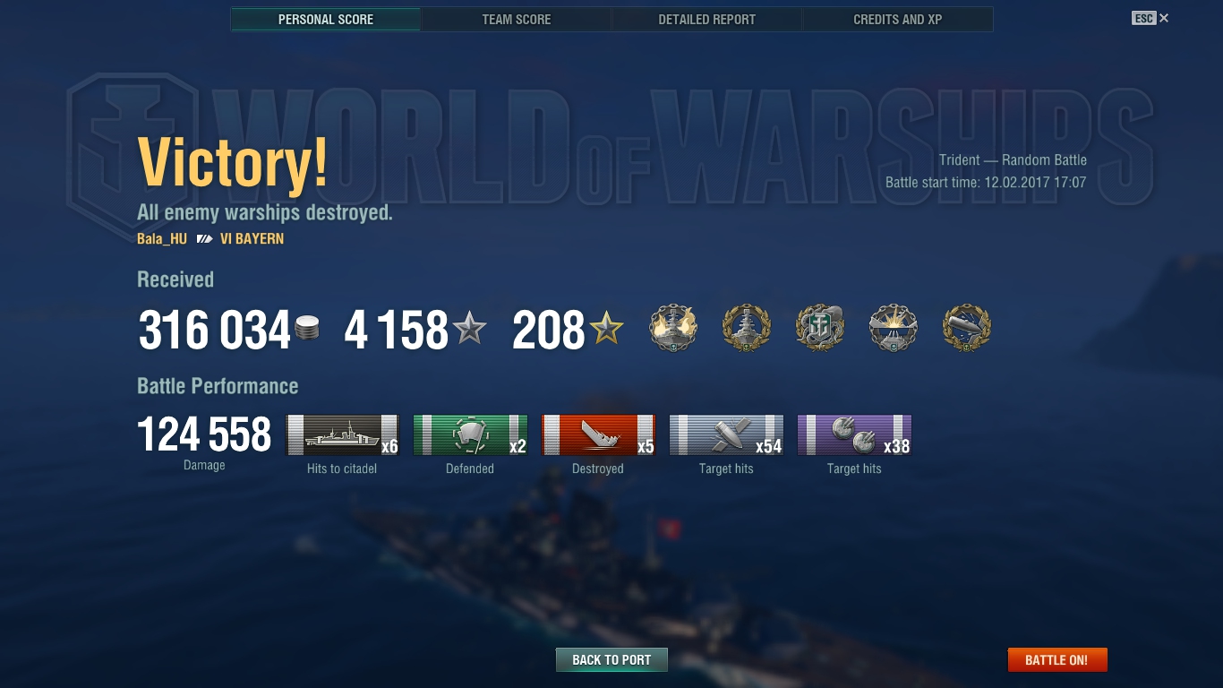Select the battleship with laurel wreath medal
Screen dimensions: 1223x688
747,328
